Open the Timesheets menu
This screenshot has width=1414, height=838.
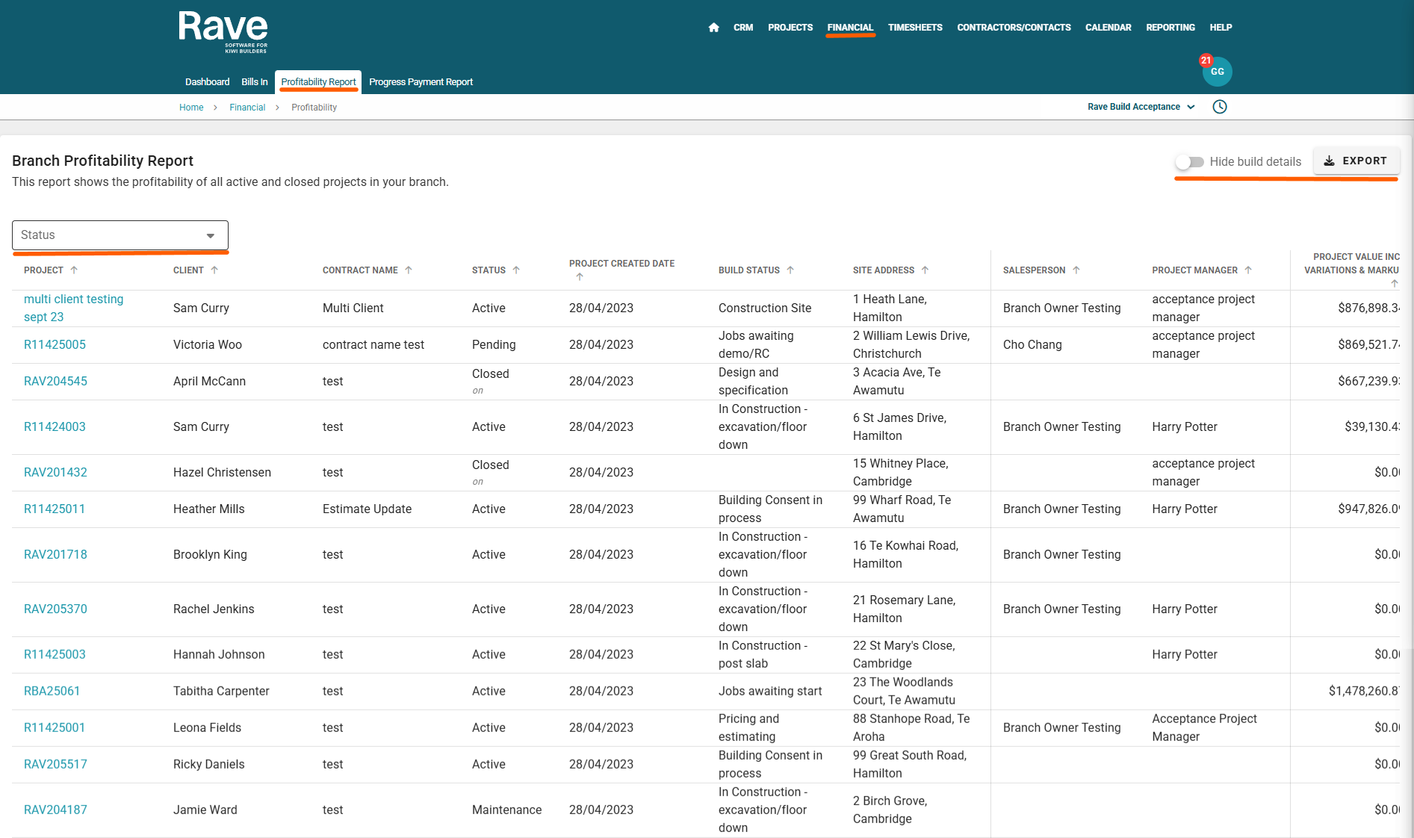coord(914,28)
